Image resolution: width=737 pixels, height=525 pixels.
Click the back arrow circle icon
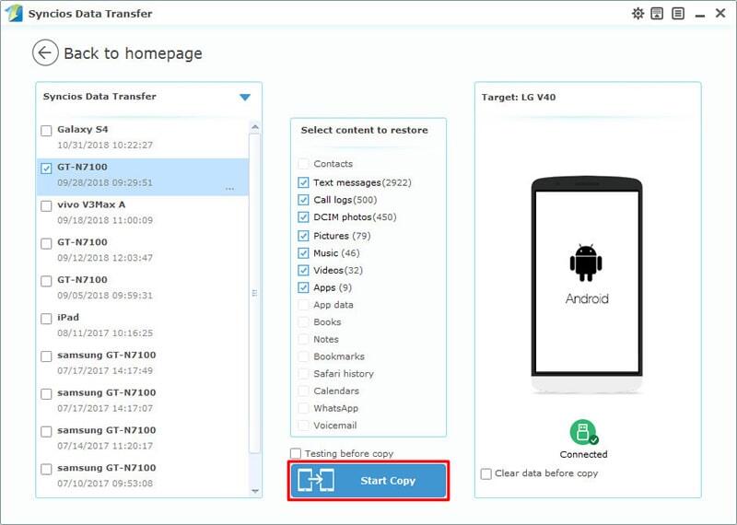(45, 52)
